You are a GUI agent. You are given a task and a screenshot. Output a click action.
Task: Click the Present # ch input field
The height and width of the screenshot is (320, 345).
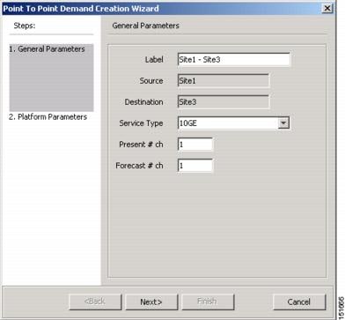[x=195, y=145]
